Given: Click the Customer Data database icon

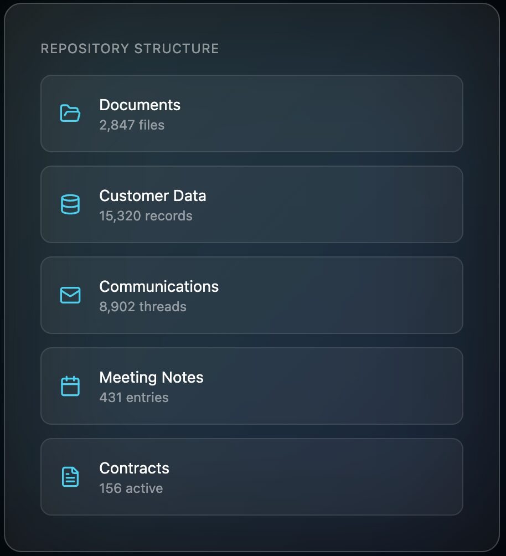Looking at the screenshot, I should tap(70, 204).
